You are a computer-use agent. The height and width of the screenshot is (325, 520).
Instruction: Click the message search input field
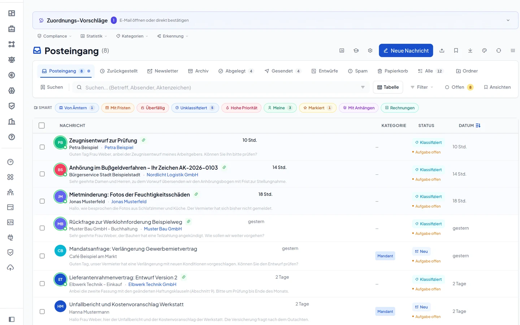(x=221, y=87)
